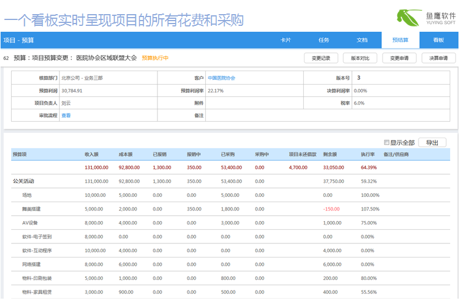Screen dimensions: 462x301
Task: Click the 鱼鹰软件 eagle logo icon
Action: pos(407,17)
